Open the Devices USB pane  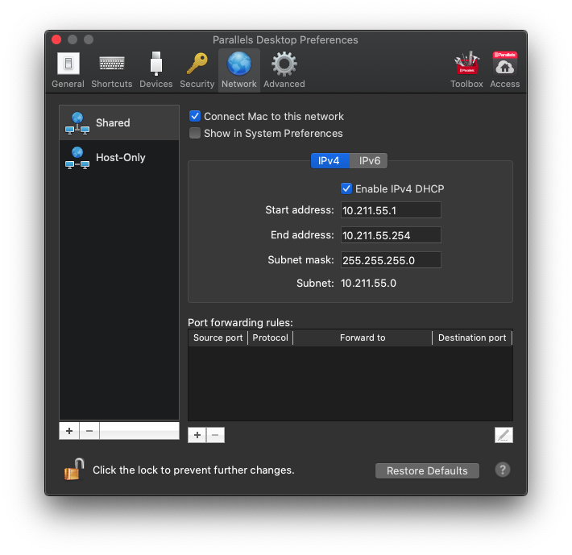tap(155, 70)
